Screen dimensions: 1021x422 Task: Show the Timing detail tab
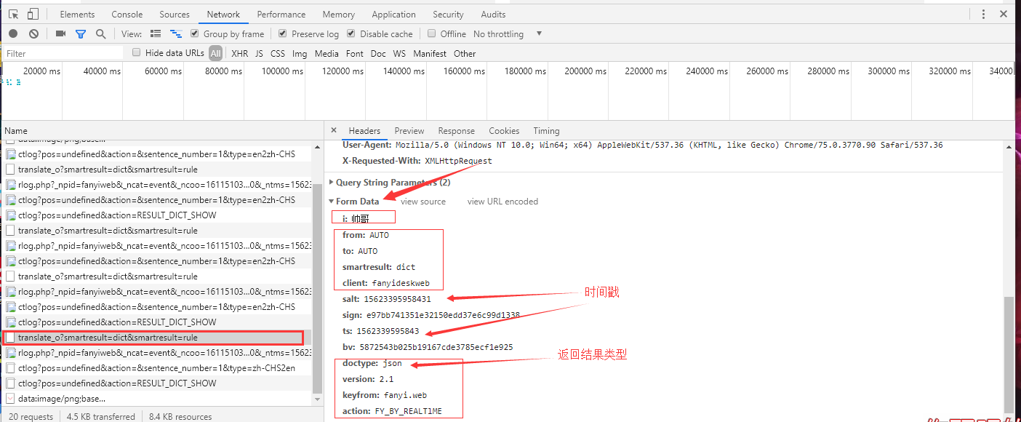pyautogui.click(x=546, y=131)
